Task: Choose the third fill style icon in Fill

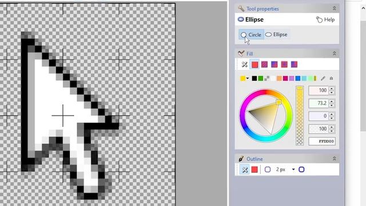Action: pos(274,65)
